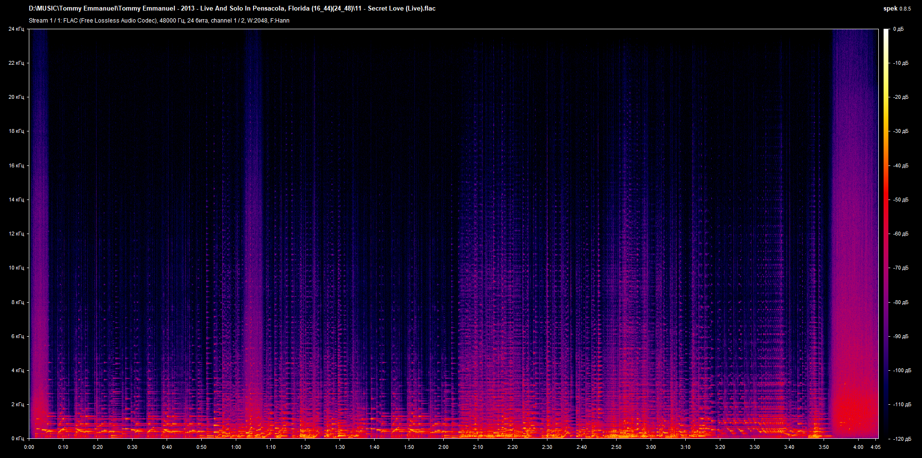The height and width of the screenshot is (458, 922).
Task: Click the 24 кГц frequency axis label
Action: tap(16, 29)
